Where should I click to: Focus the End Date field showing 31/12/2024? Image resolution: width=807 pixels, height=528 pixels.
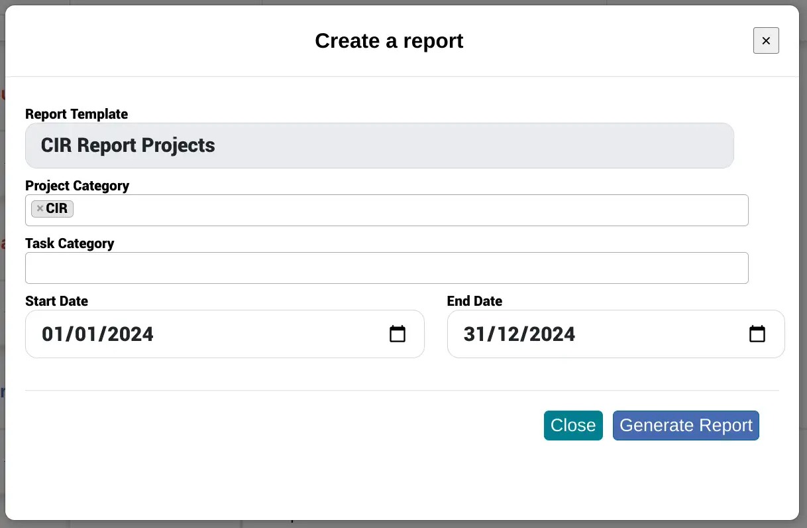[616, 334]
